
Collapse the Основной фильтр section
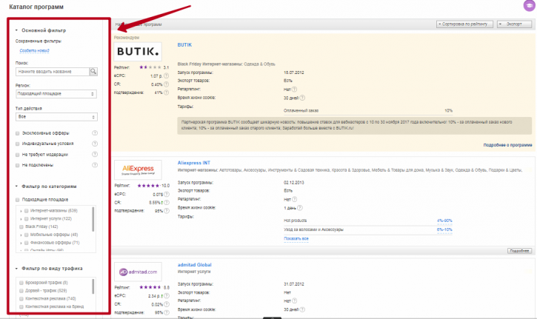click(x=16, y=30)
